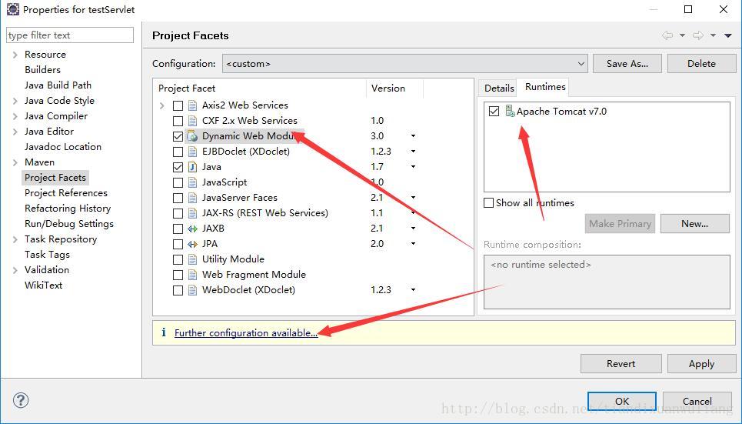
Task: Enable the Utility Module checkbox
Action: 178,259
